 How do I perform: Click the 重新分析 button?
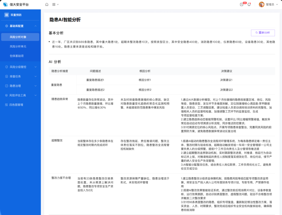[263, 33]
